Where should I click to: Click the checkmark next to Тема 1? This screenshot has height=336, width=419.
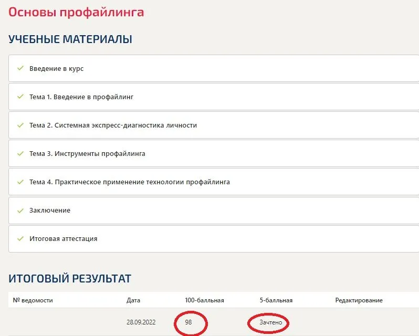click(20, 97)
